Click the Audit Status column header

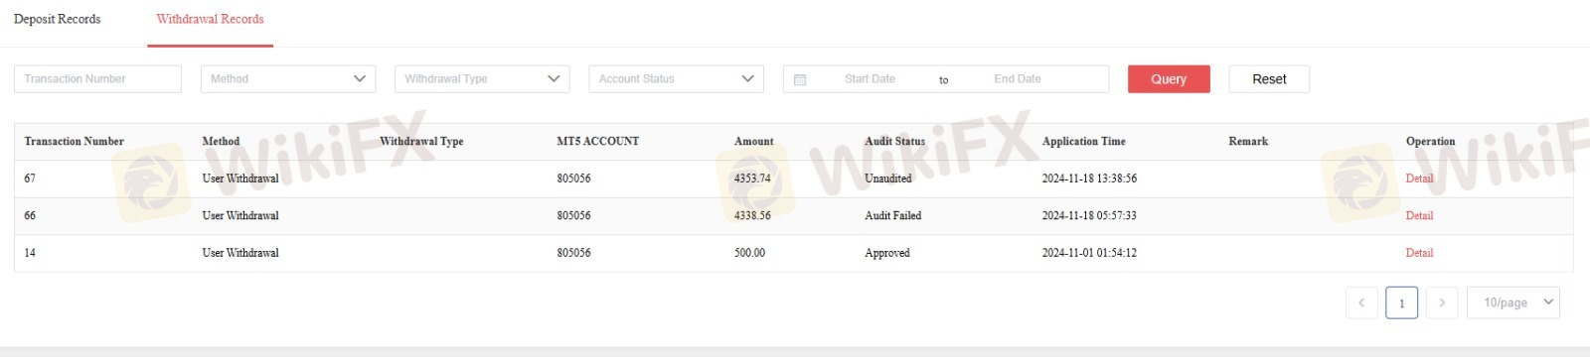[x=894, y=141]
